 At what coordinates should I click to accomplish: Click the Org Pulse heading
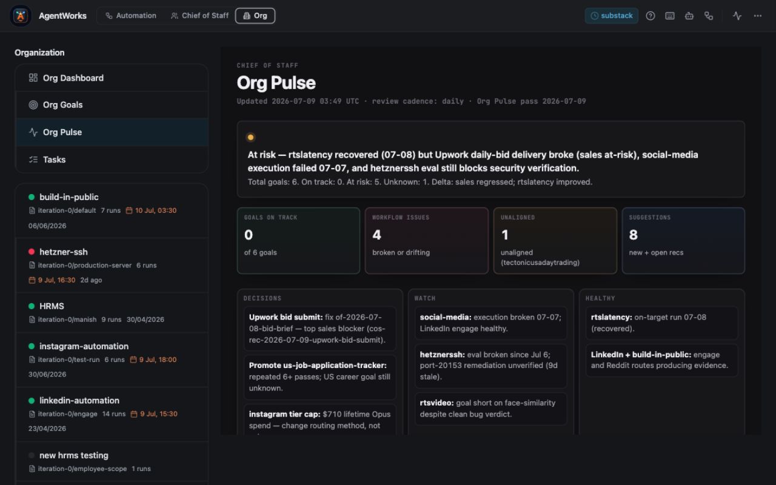[276, 83]
